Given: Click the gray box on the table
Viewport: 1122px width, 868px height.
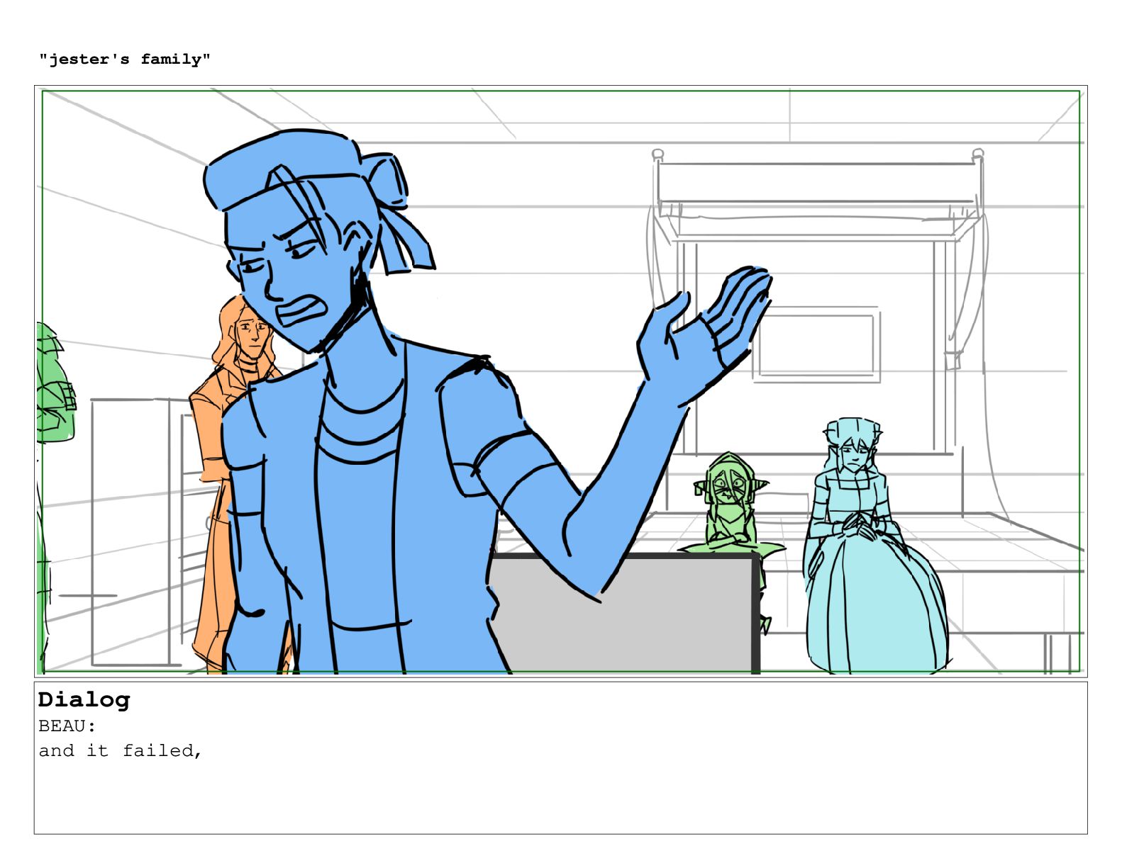Looking at the screenshot, I should click(x=624, y=614).
